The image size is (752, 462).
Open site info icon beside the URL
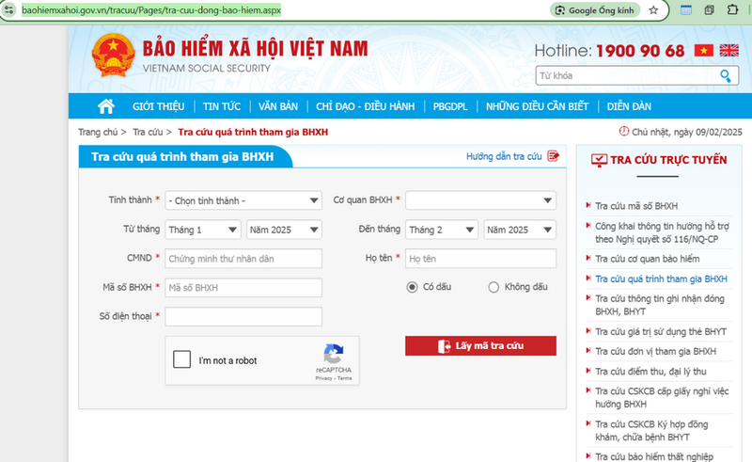(9, 9)
